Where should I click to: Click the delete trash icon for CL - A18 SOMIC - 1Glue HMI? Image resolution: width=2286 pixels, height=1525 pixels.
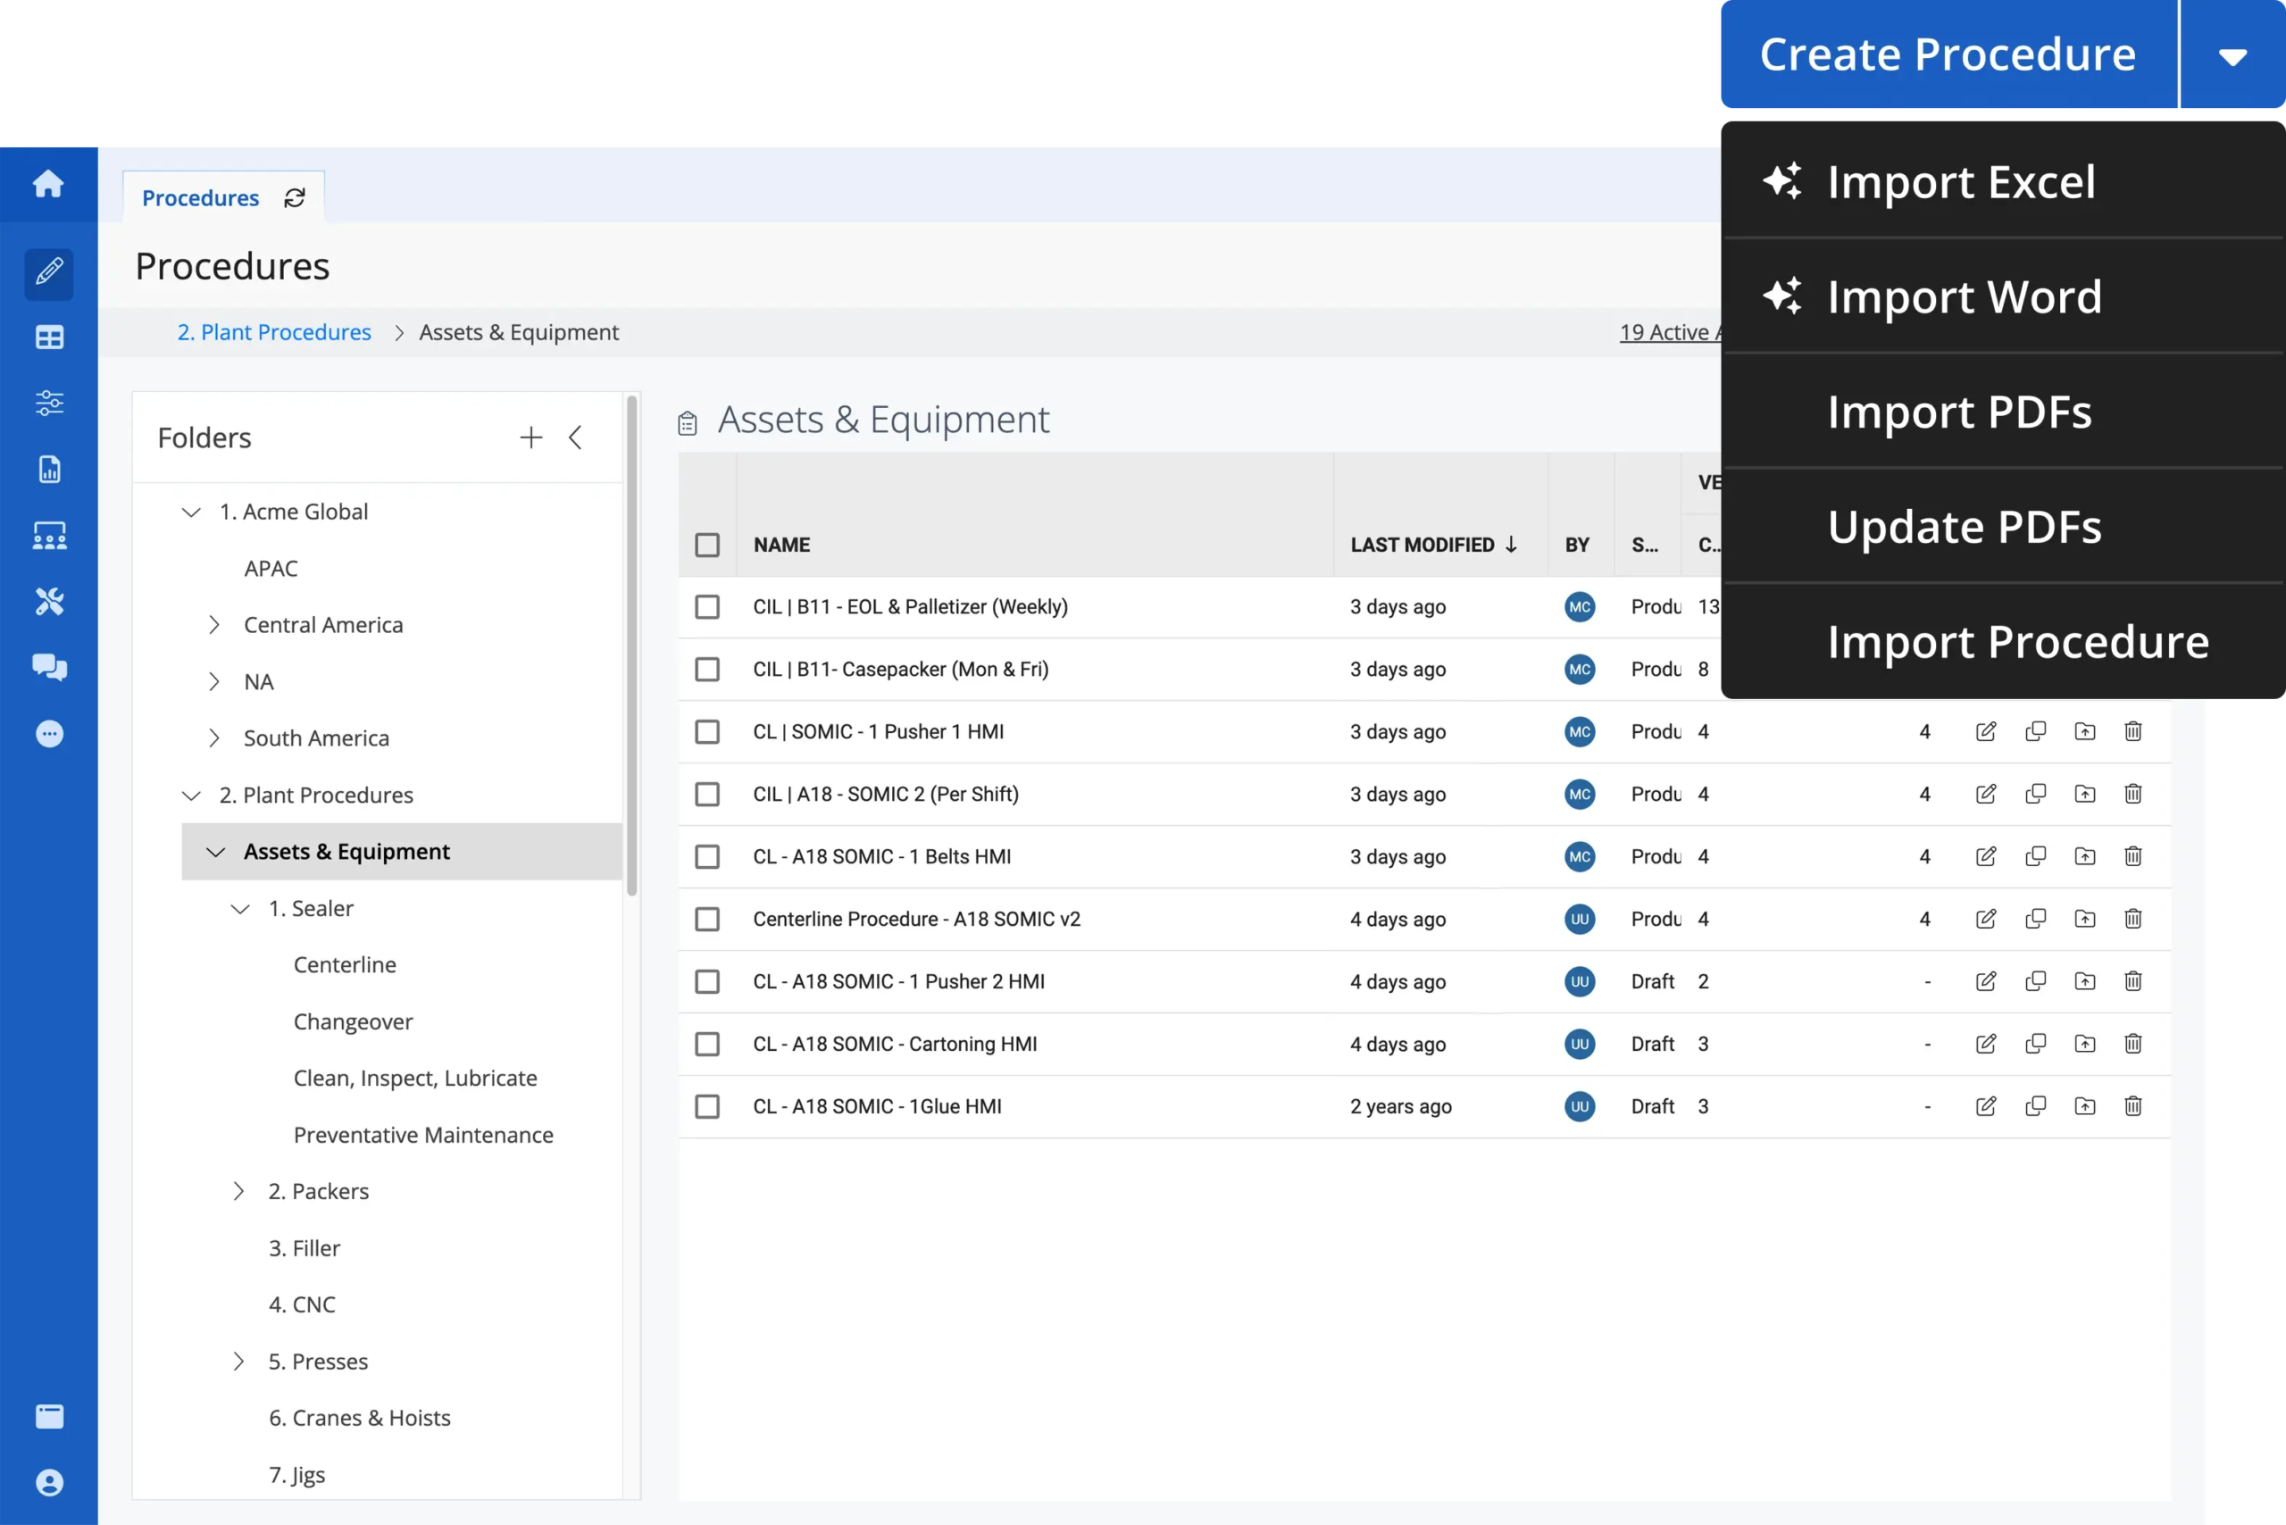pyautogui.click(x=2134, y=1104)
